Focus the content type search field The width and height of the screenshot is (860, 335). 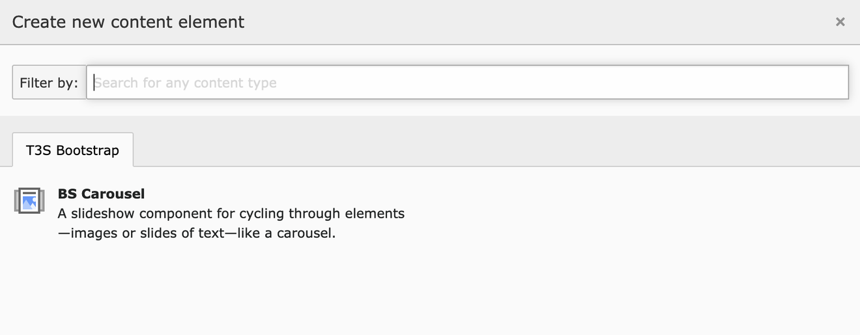(467, 83)
